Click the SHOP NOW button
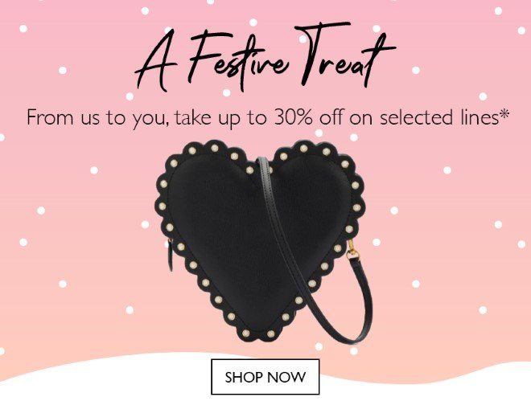This screenshot has width=531, height=405. [x=265, y=377]
